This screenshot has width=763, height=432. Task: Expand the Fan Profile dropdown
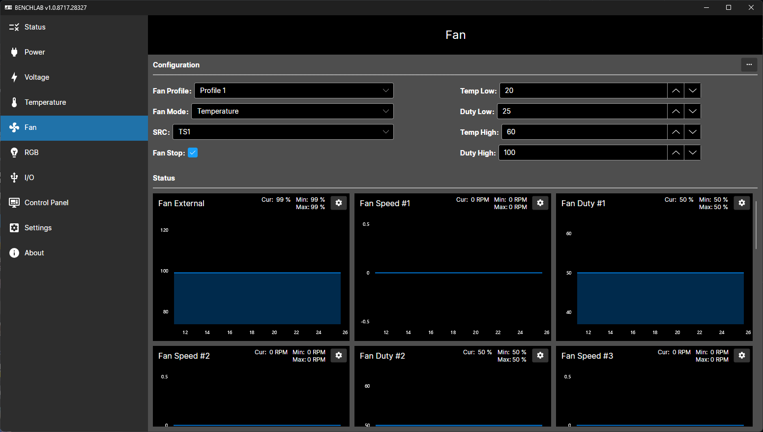294,91
